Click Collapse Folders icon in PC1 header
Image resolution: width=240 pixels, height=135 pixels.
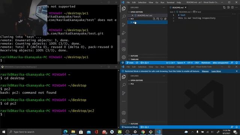165,19
